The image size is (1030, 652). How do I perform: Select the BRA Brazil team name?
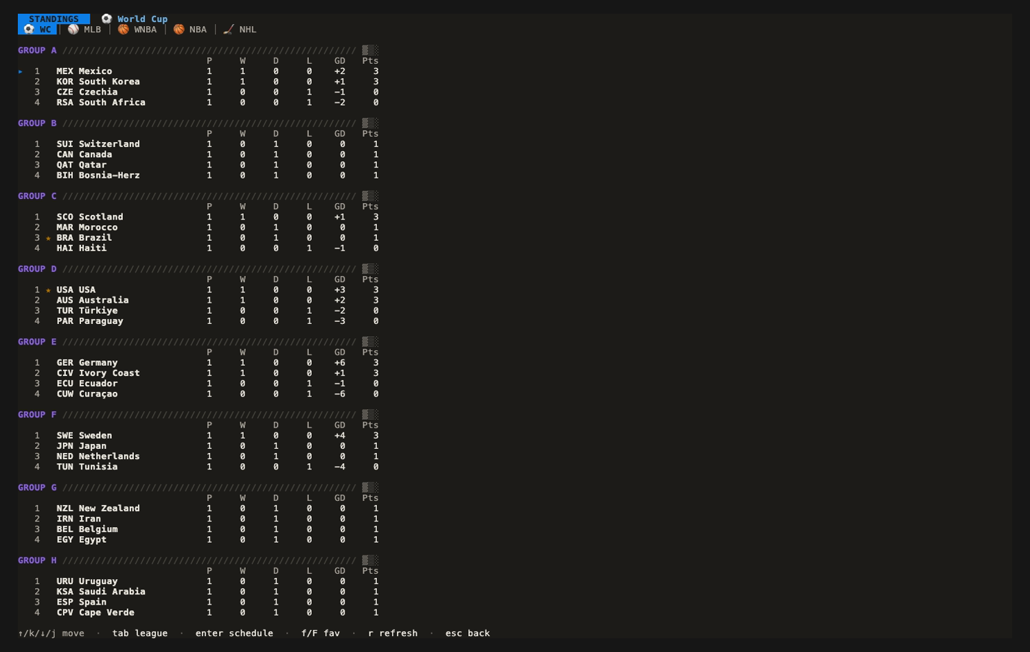(x=84, y=238)
